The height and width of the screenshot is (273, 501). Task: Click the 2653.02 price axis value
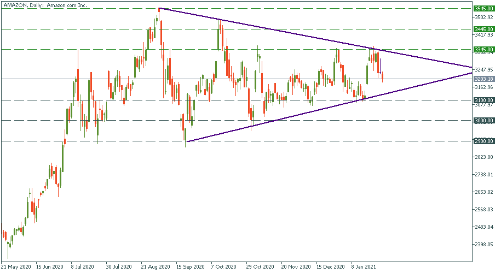(x=484, y=192)
